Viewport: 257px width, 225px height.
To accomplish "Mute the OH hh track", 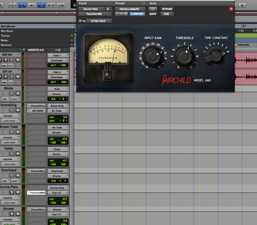I will coord(18,60).
